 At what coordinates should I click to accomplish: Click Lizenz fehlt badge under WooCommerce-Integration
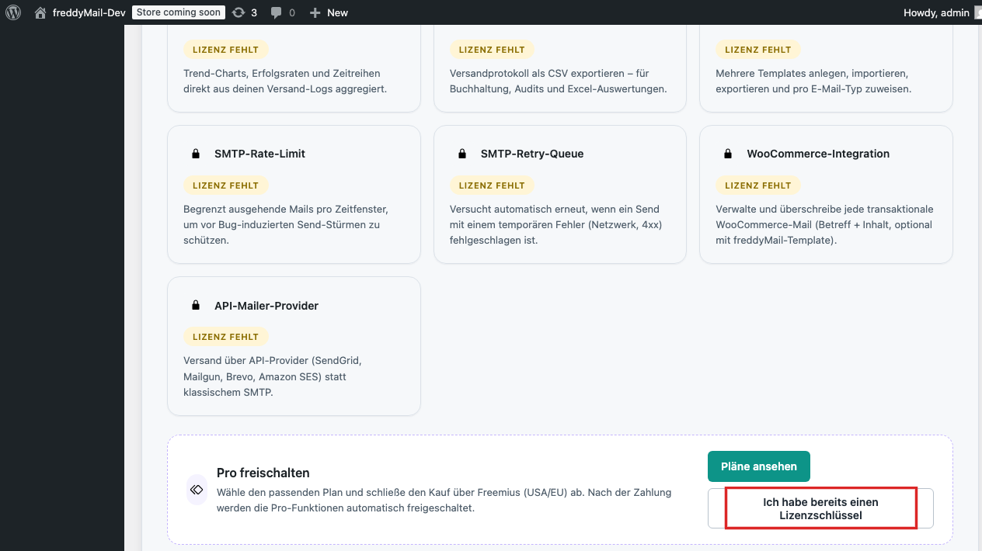[x=758, y=185]
